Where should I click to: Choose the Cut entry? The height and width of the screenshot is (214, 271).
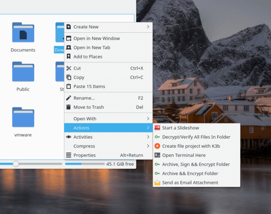(108, 68)
